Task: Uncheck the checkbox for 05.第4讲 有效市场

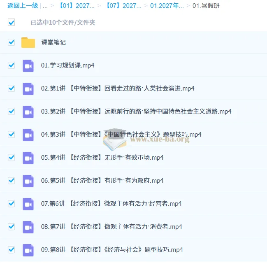Action: 11,157
